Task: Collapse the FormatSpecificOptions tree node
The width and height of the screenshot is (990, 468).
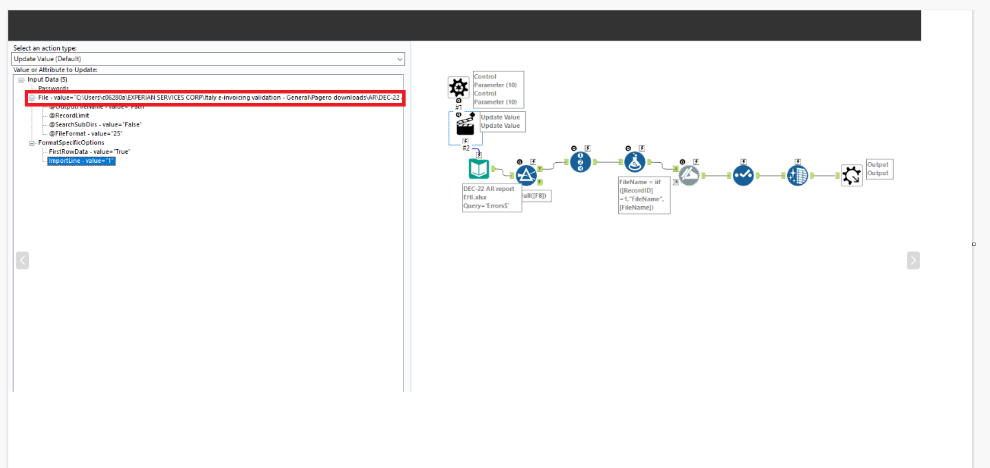Action: click(x=32, y=142)
